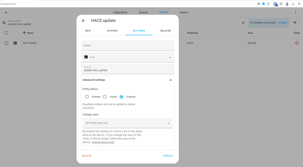Close the HACS update dialog
Image resolution: width=303 pixels, height=167 pixels.
[83, 20]
